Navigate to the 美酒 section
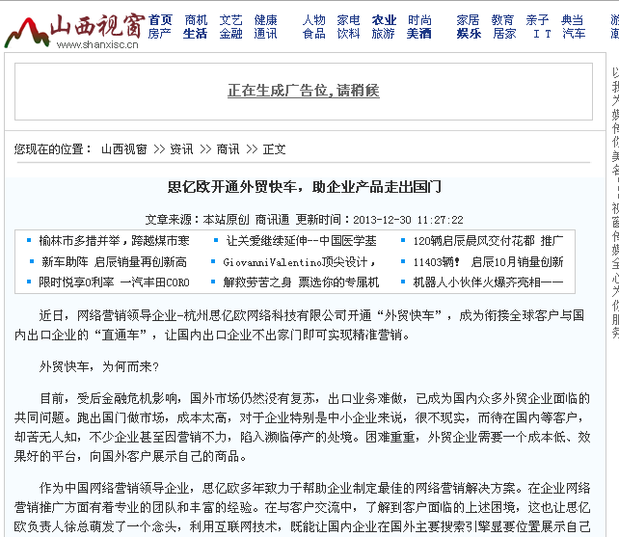Viewport: 619px width, 537px height. coord(418,34)
